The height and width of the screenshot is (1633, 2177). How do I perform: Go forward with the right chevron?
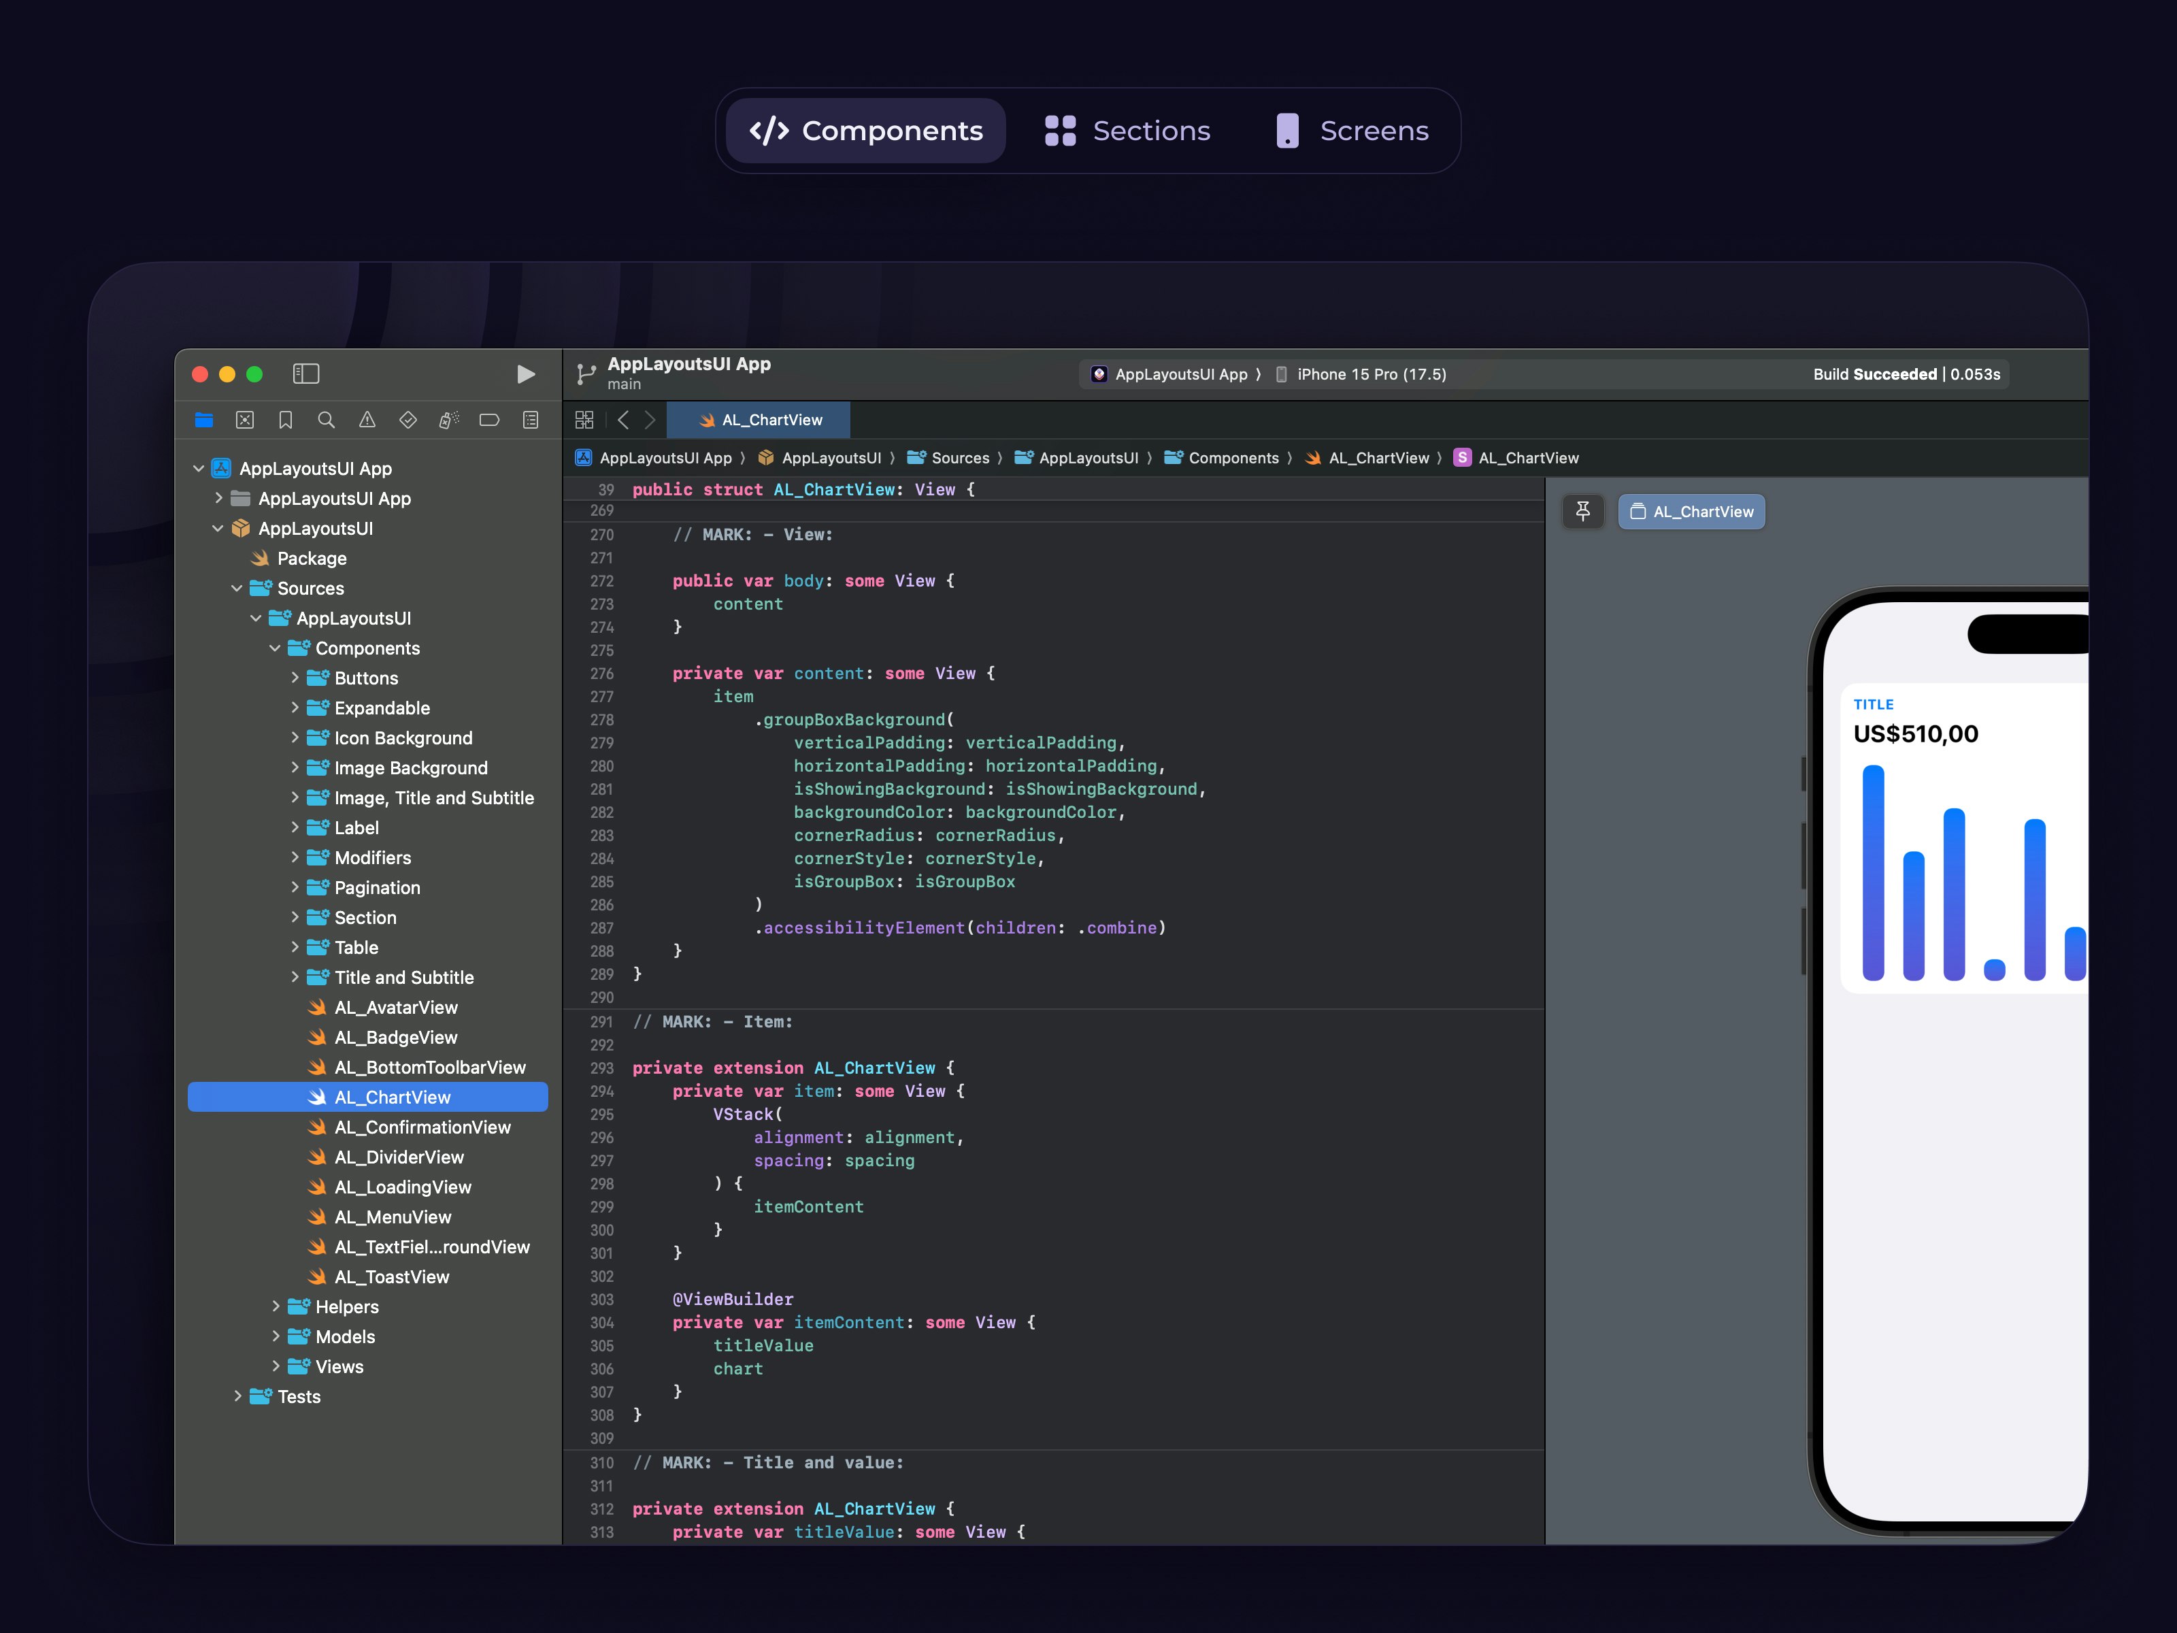tap(650, 420)
